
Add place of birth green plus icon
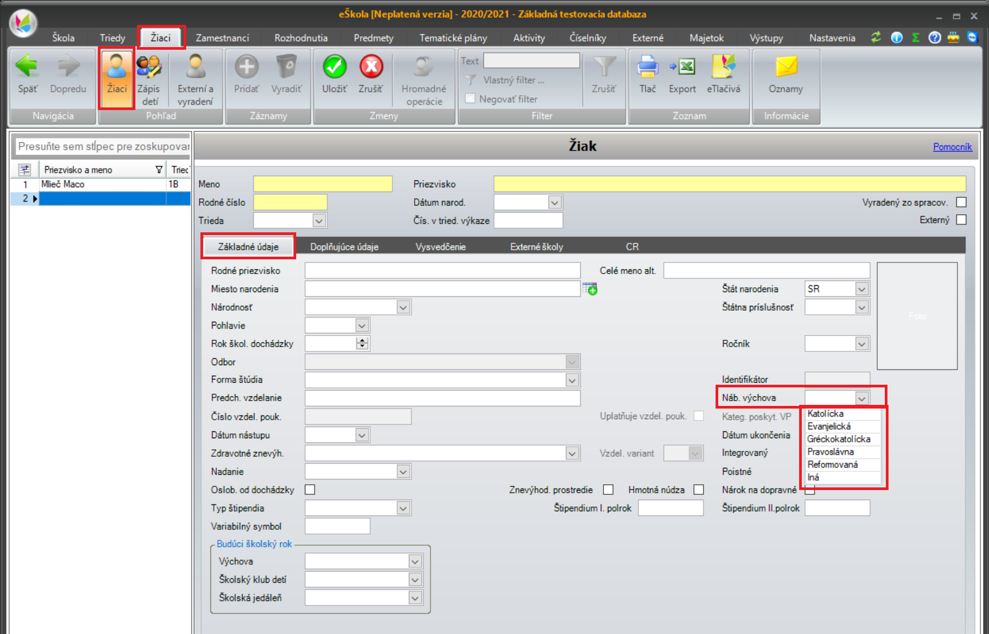590,289
